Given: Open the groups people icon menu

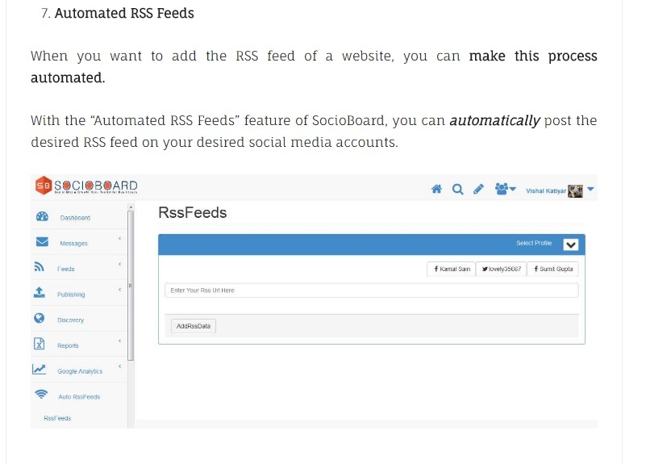Looking at the screenshot, I should tap(505, 189).
